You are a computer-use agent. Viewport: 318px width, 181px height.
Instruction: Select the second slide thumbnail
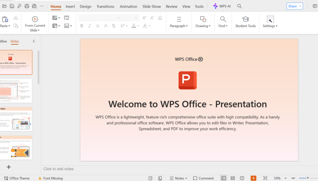16,90
